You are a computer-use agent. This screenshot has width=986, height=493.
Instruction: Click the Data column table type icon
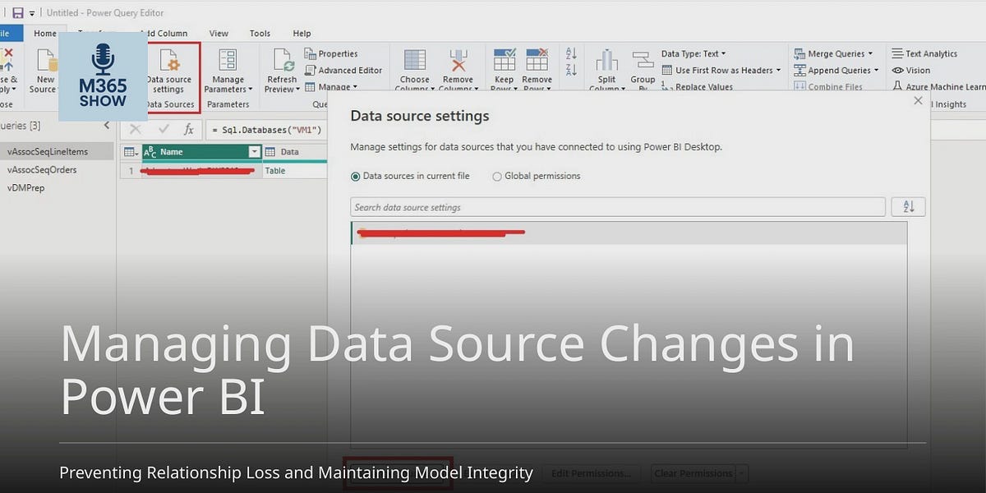coord(270,152)
